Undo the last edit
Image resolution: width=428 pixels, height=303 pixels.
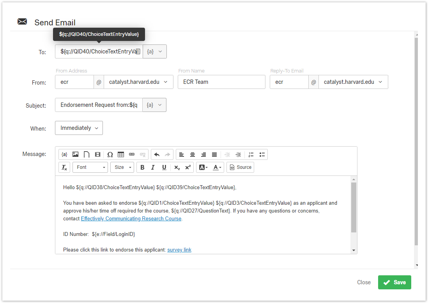pos(157,155)
